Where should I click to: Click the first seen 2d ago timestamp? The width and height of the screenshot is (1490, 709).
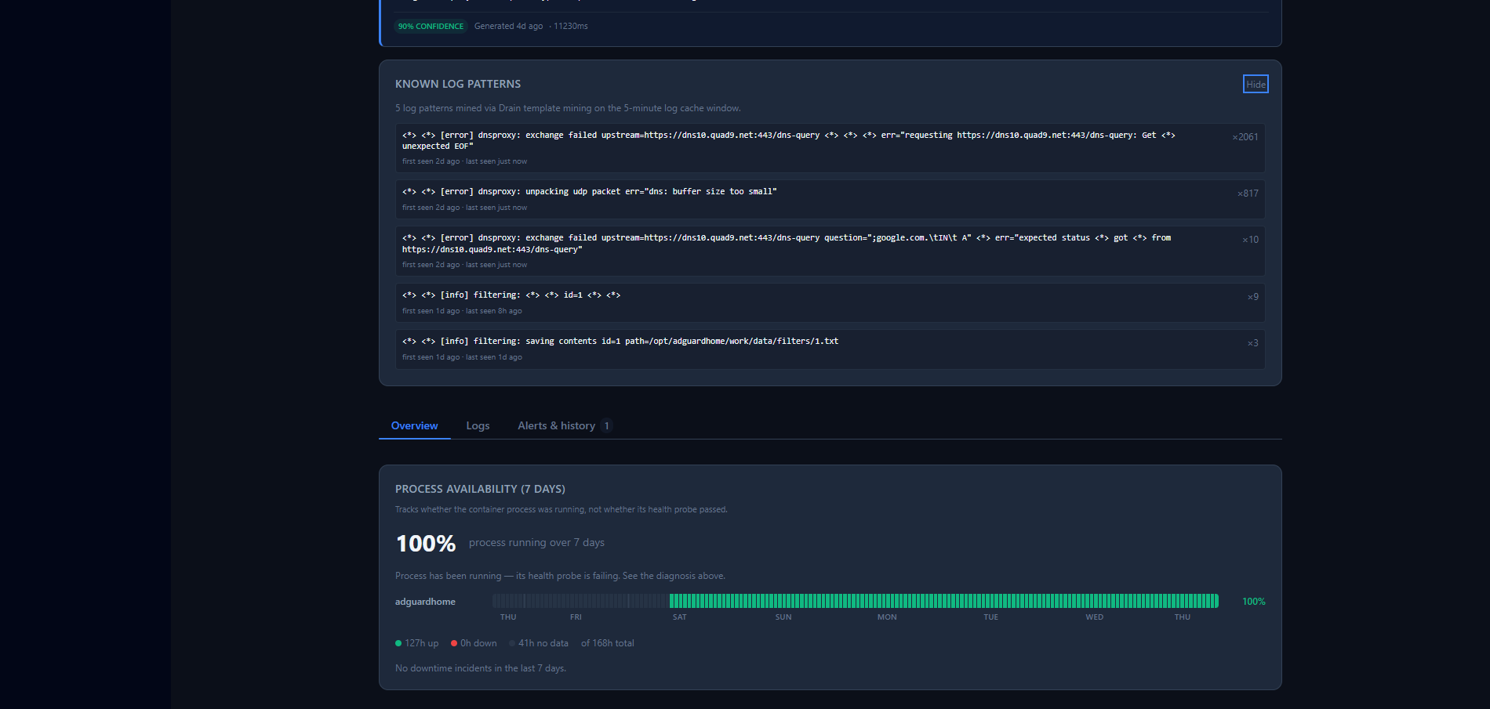(x=431, y=161)
